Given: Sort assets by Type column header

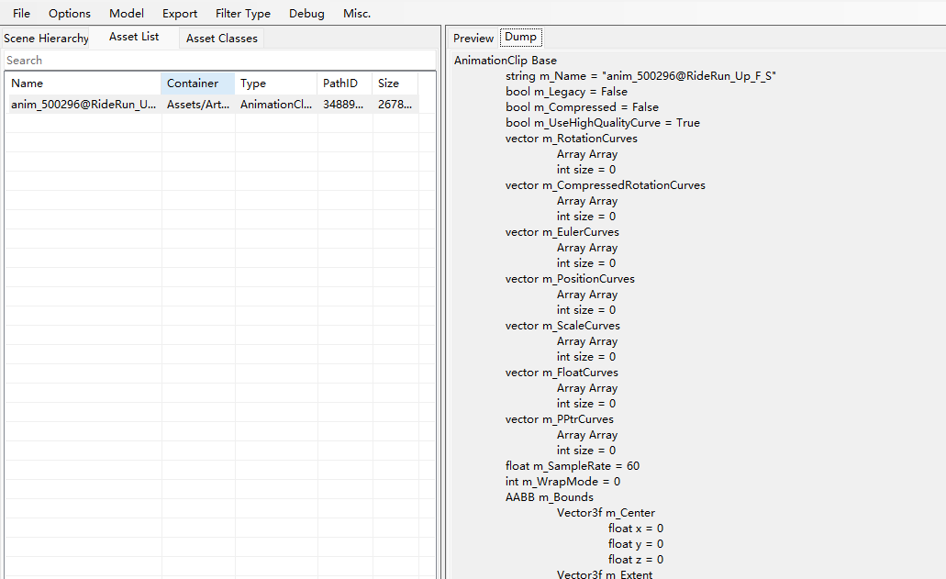Looking at the screenshot, I should [x=275, y=84].
